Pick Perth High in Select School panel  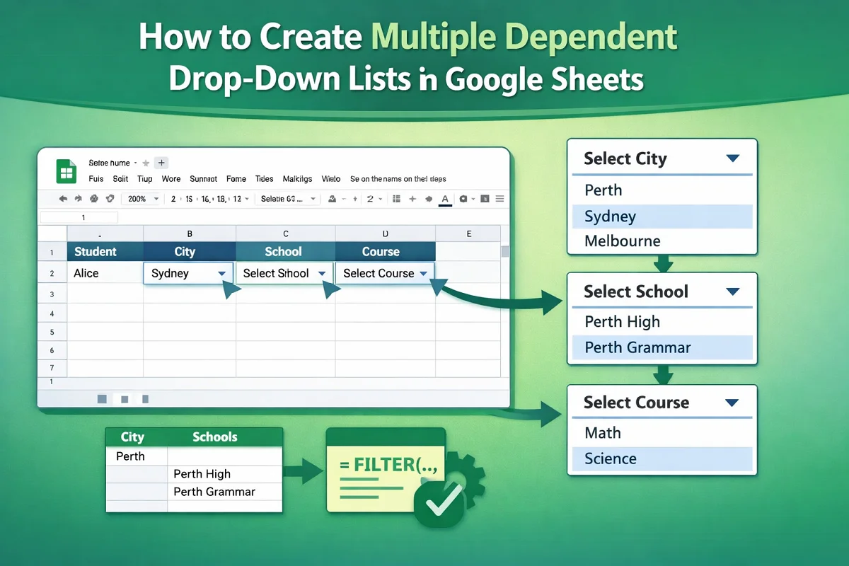tap(662, 322)
